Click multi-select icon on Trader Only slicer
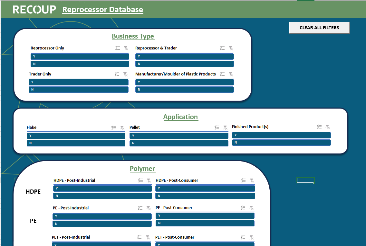This screenshot has width=366, height=246. tap(117, 74)
